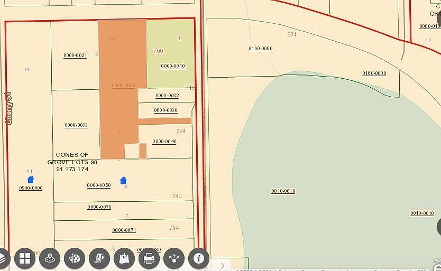Click the 0160-0000 label below address 831
Screen dimensions: 441x271
point(261,49)
